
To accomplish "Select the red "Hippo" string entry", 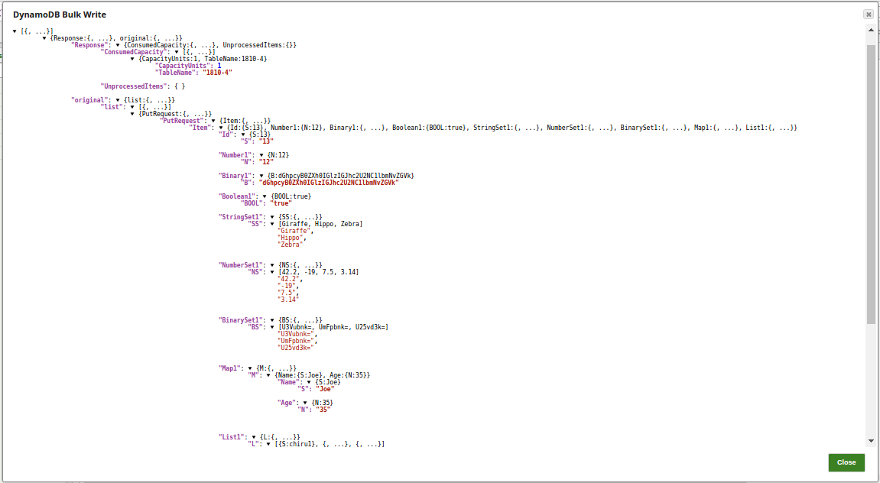I will click(291, 238).
